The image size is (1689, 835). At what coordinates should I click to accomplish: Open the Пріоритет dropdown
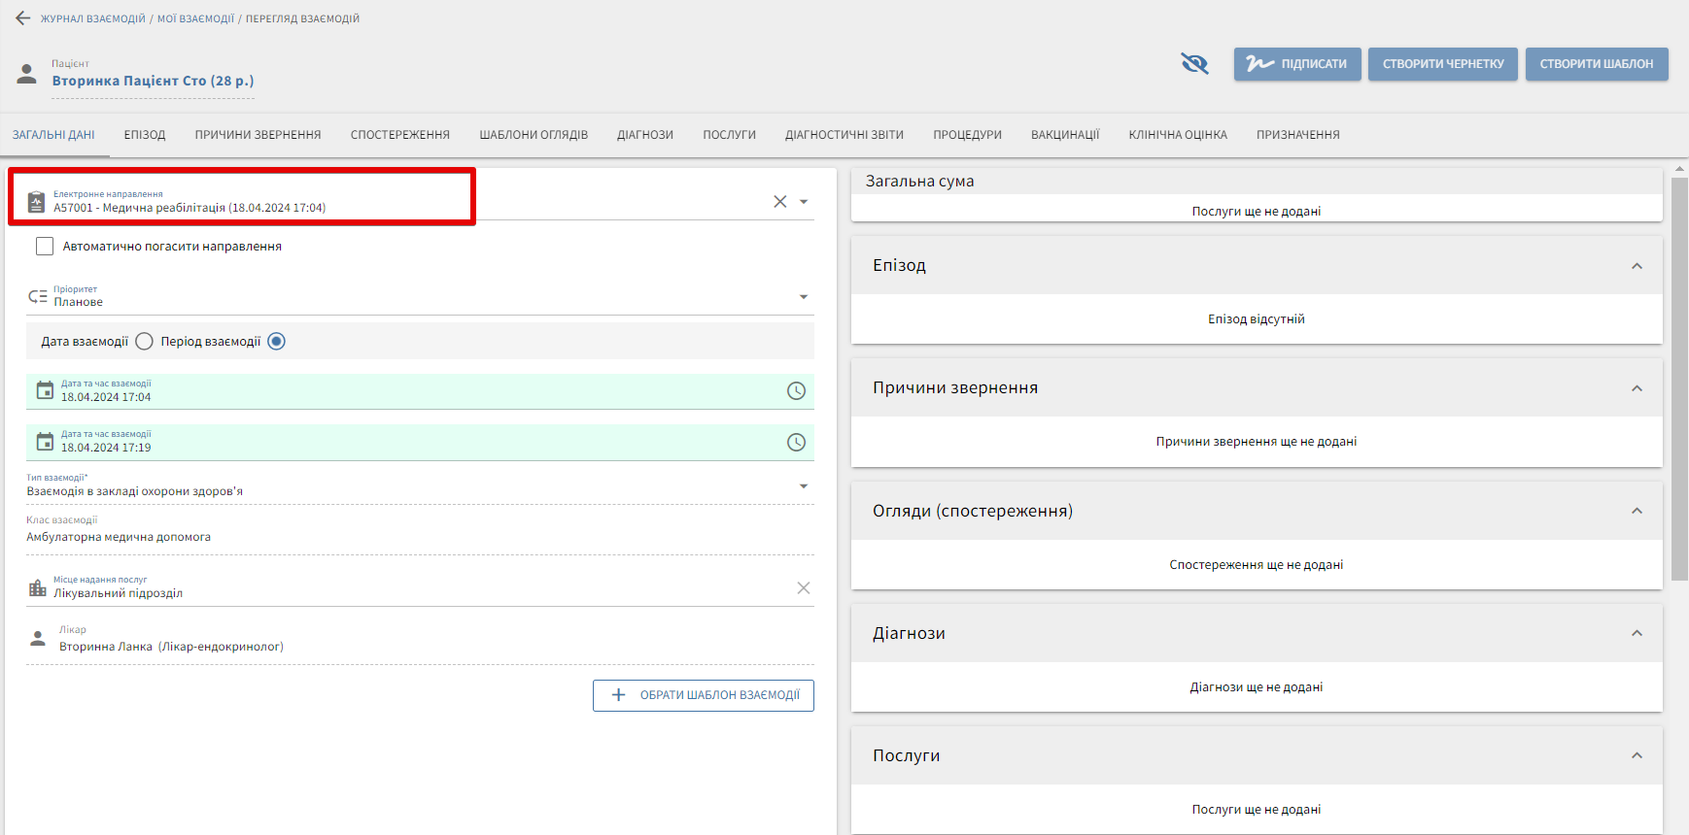pyautogui.click(x=803, y=297)
